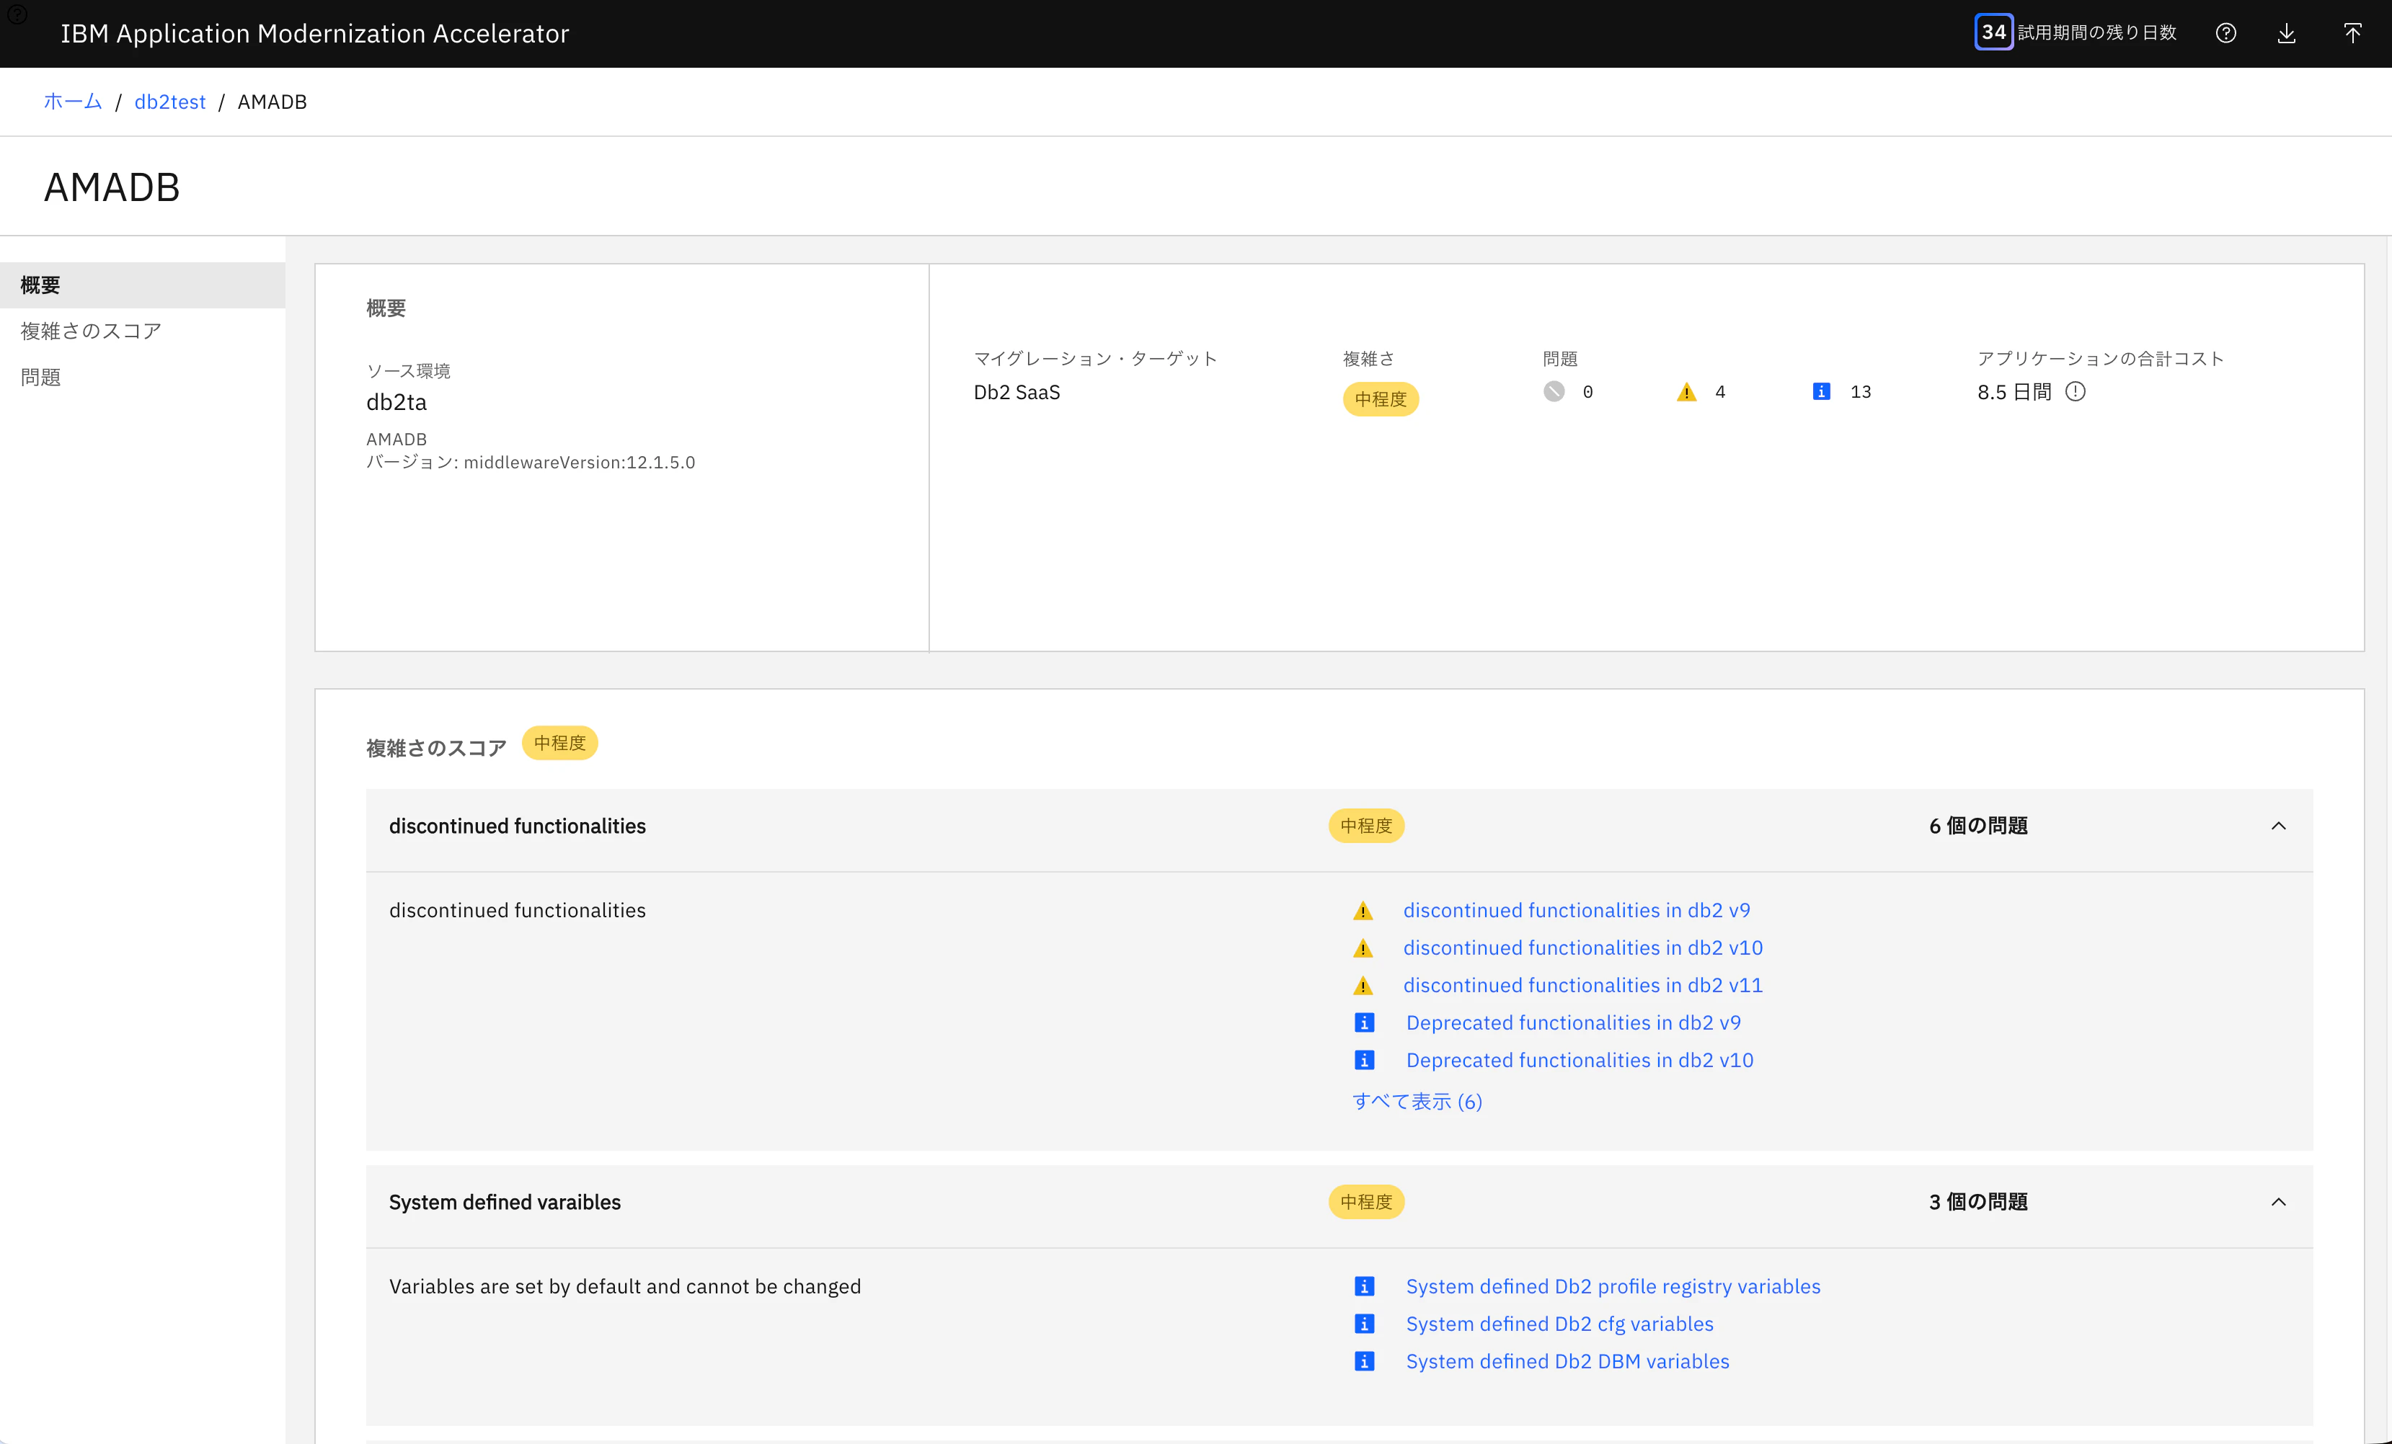The image size is (2392, 1444).
Task: Click the blue info issues icon
Action: [x=1821, y=391]
